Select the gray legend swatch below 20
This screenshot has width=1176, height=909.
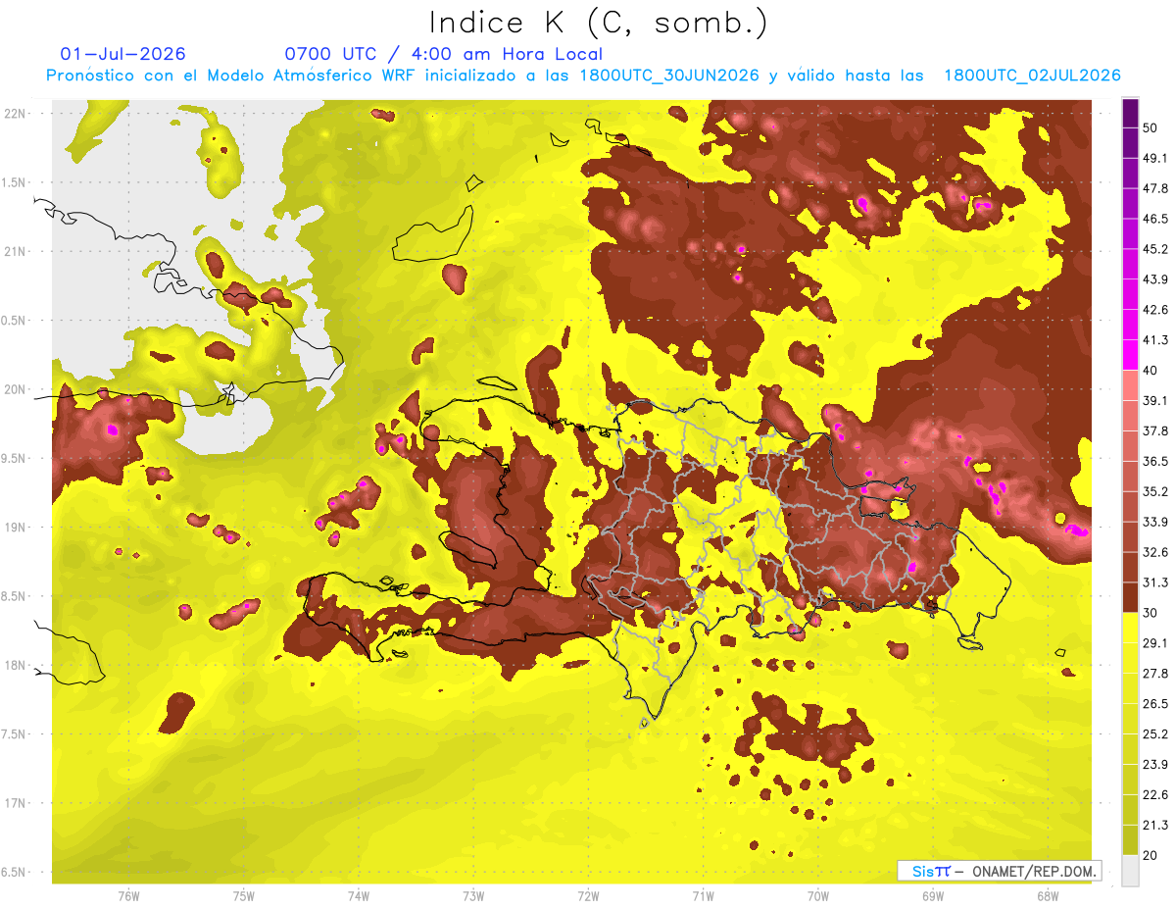coord(1130,870)
